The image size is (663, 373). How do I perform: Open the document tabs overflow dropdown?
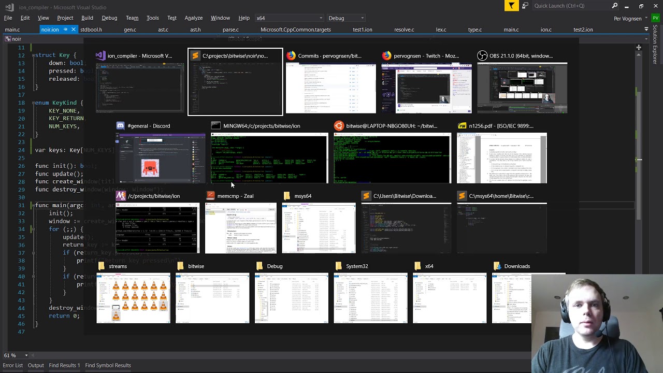[646, 30]
